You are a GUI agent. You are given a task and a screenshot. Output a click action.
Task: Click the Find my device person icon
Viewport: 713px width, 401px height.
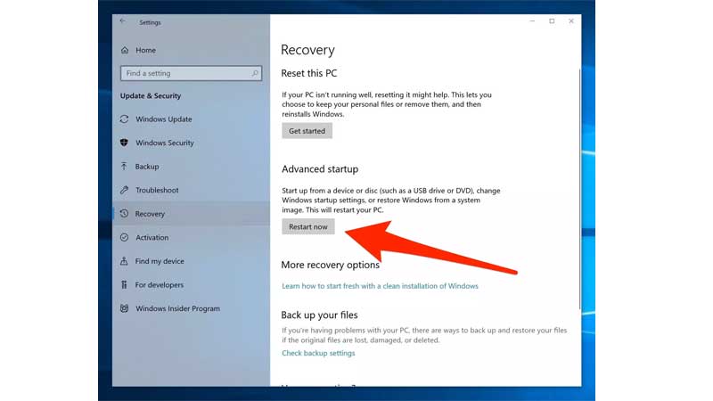[x=124, y=261]
